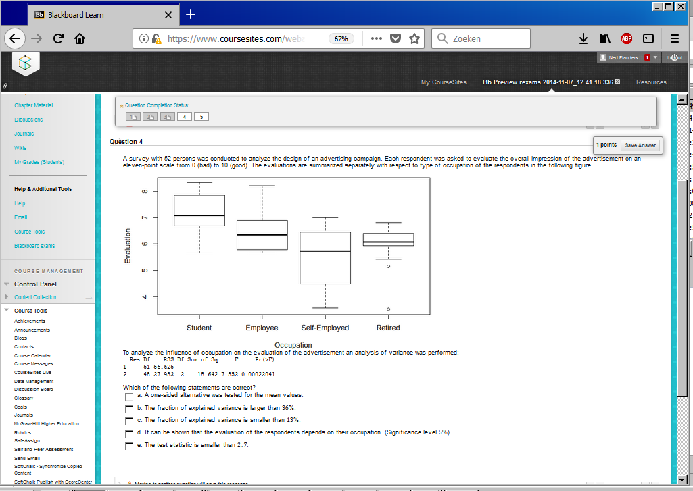Go back with the browser back arrow
Image resolution: width=693 pixels, height=491 pixels.
[15, 39]
